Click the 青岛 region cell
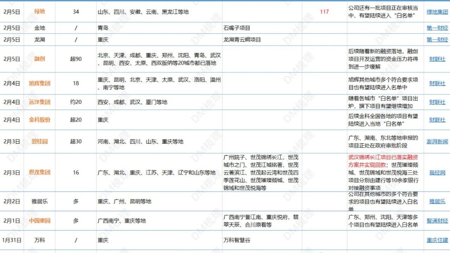450x253 pixels. 159,28
